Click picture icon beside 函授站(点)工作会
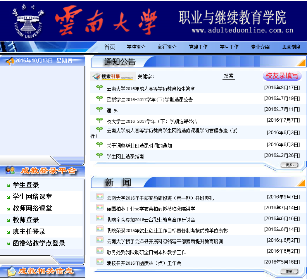This screenshot has height=279, width=307. [100, 262]
